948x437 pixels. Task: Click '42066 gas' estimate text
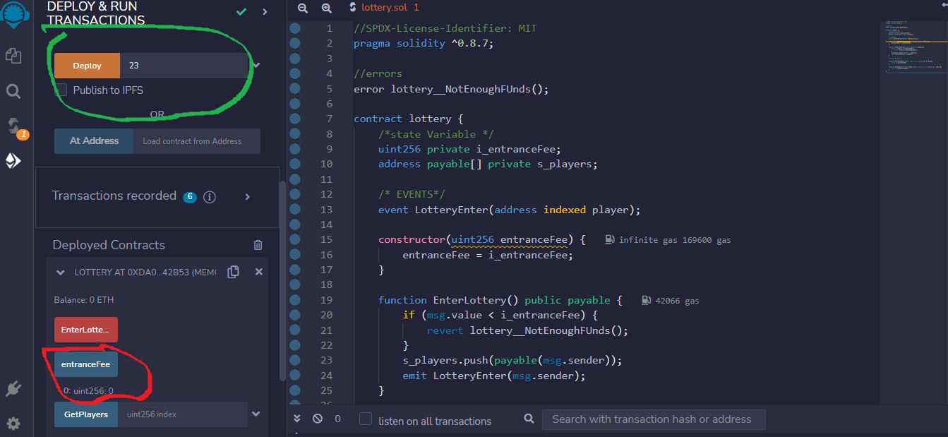678,301
